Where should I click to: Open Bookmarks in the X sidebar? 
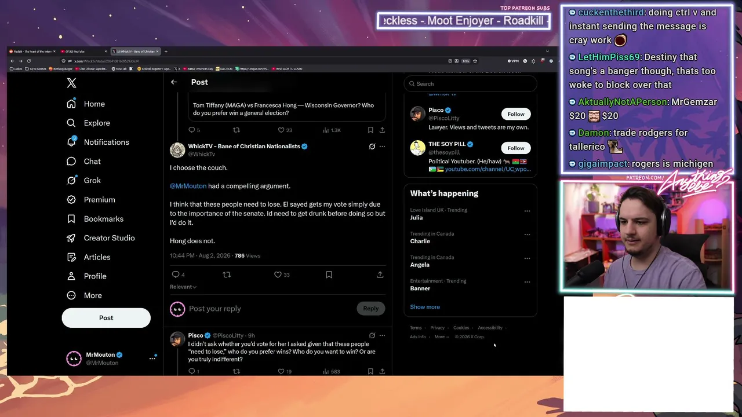tap(95, 219)
